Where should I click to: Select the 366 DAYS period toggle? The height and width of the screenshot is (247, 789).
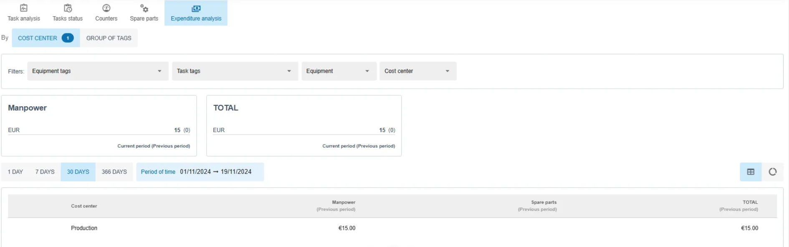point(114,172)
